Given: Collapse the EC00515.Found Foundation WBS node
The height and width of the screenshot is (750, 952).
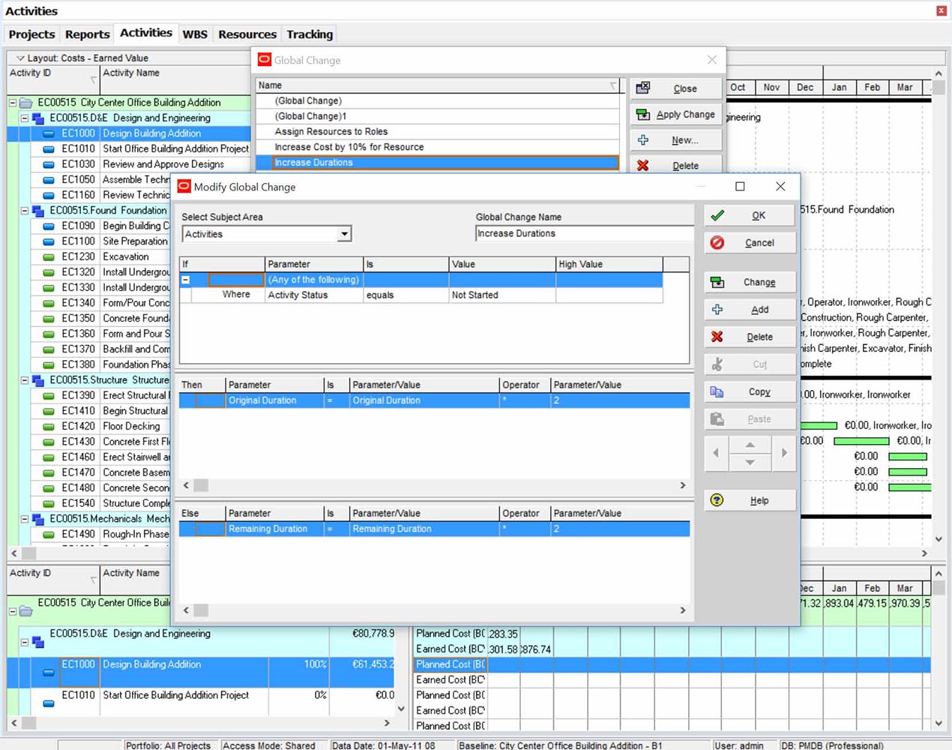Looking at the screenshot, I should pos(25,211).
